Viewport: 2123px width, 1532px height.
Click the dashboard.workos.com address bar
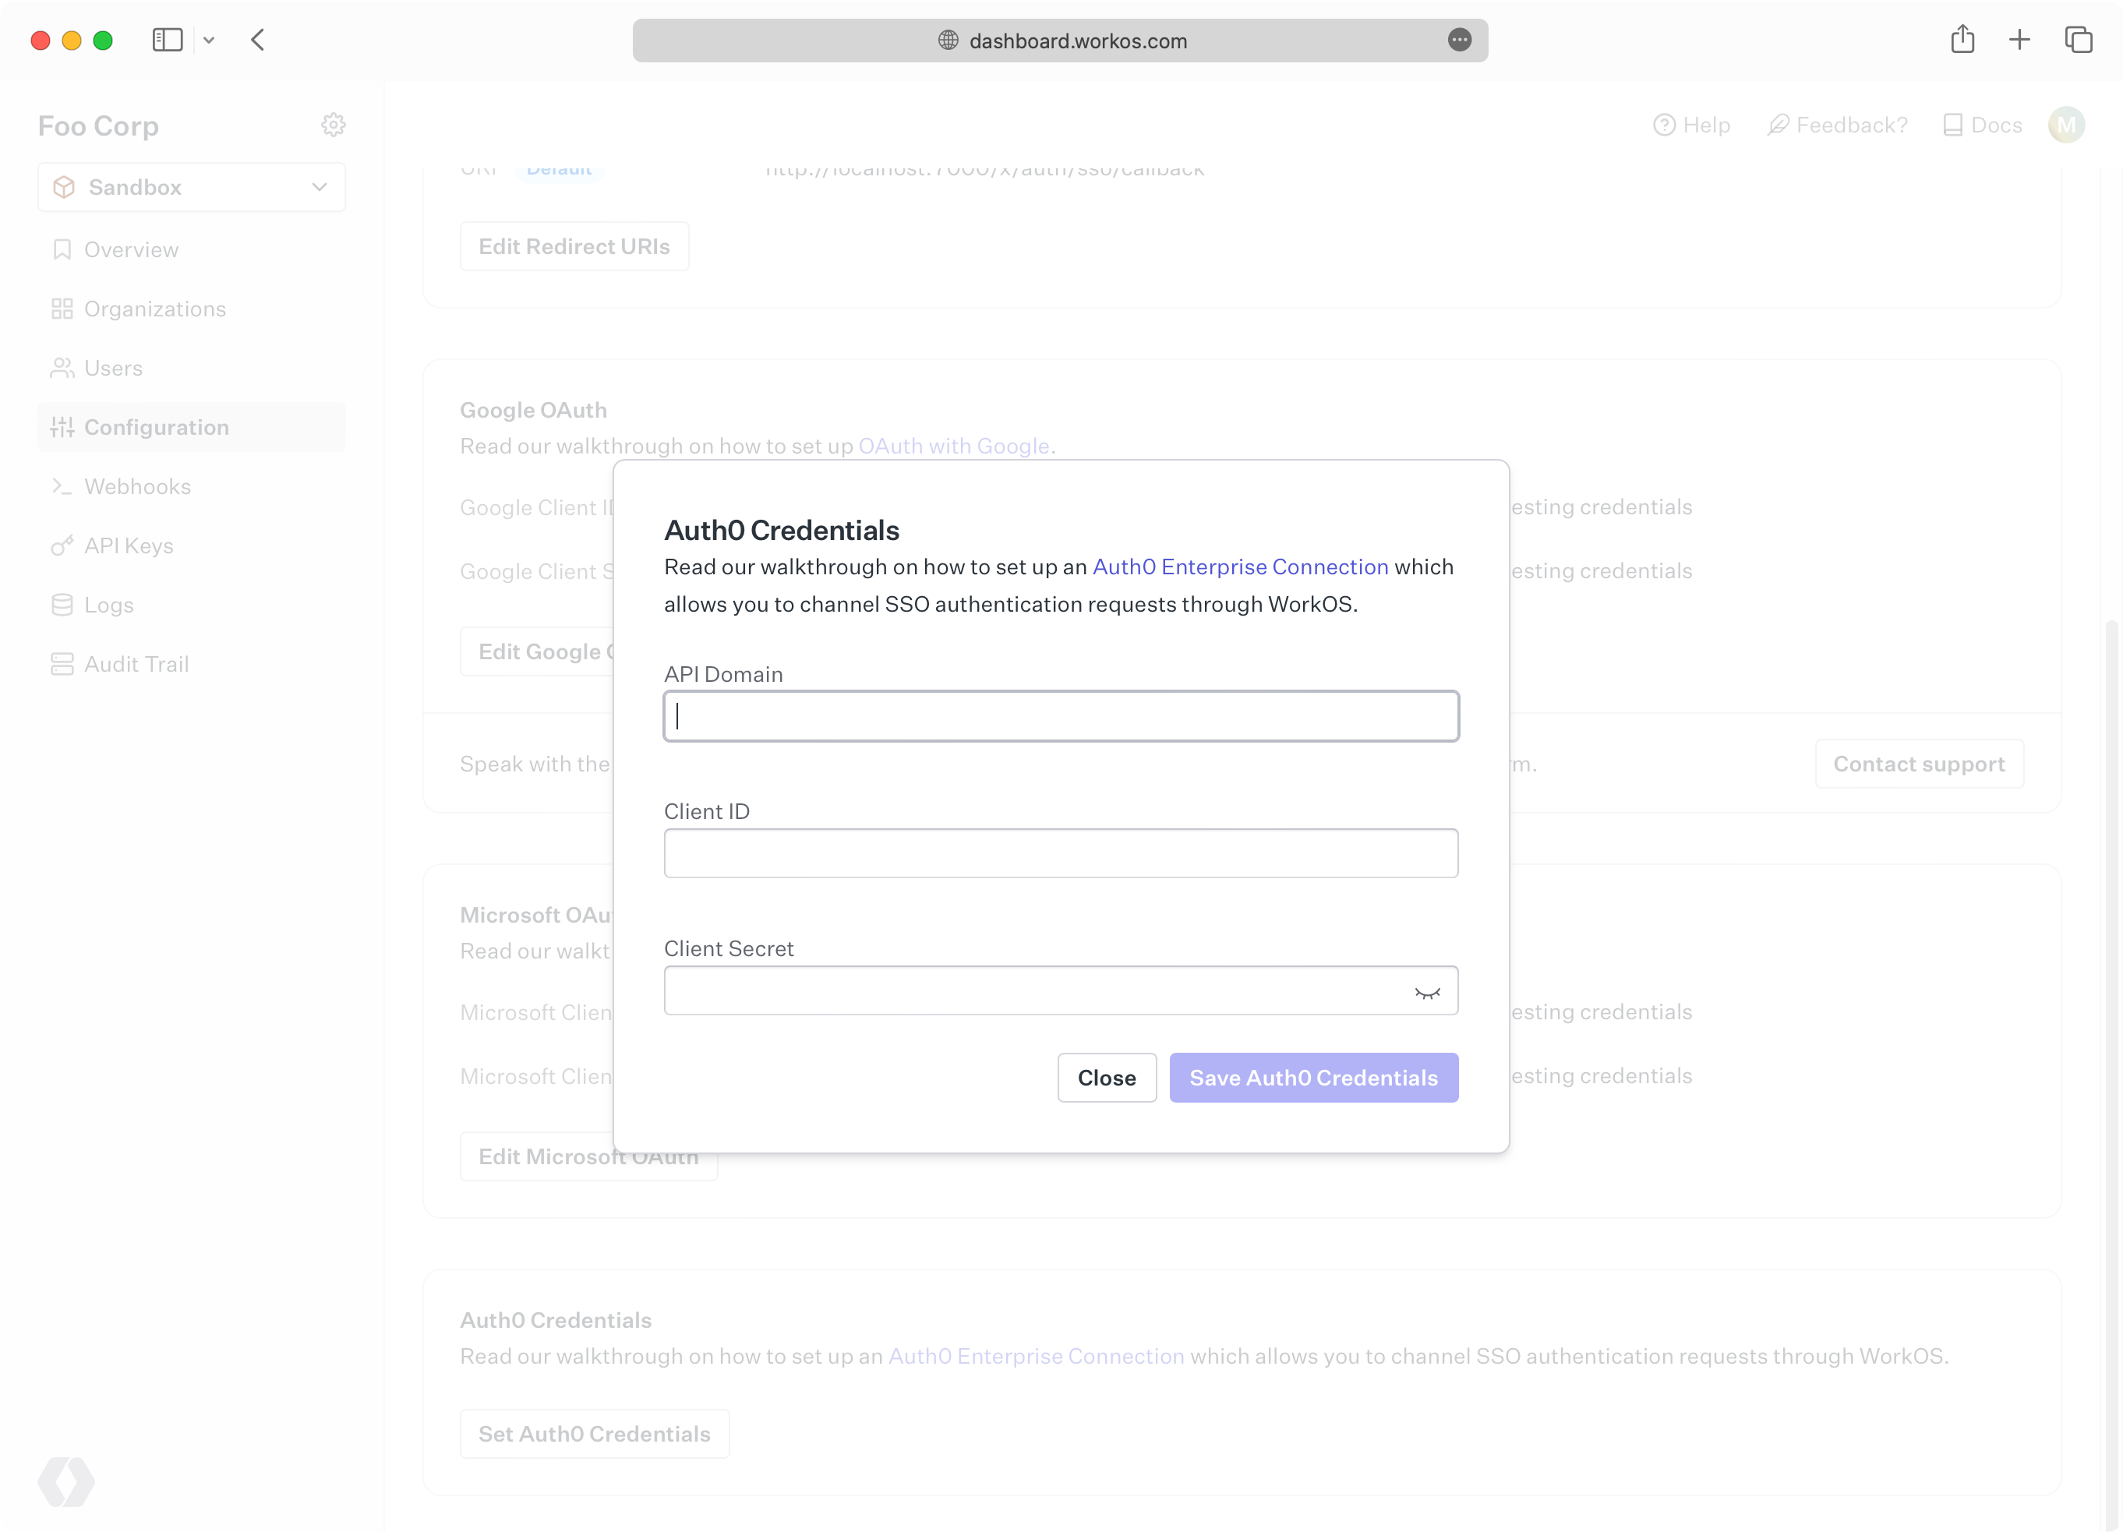1076,41
